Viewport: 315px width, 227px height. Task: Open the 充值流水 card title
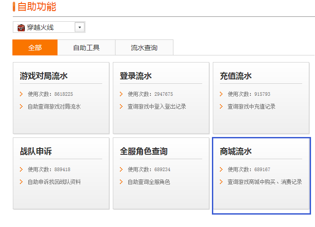(x=236, y=76)
